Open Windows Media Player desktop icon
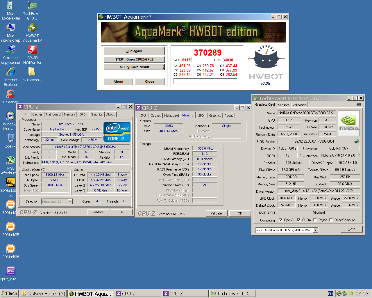The height and width of the screenshot is (298, 372). pyautogui.click(x=10, y=121)
